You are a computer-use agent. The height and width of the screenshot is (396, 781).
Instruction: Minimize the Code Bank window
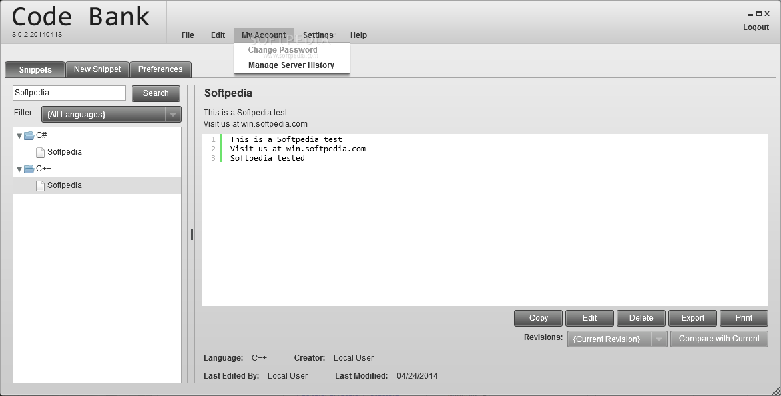click(750, 15)
